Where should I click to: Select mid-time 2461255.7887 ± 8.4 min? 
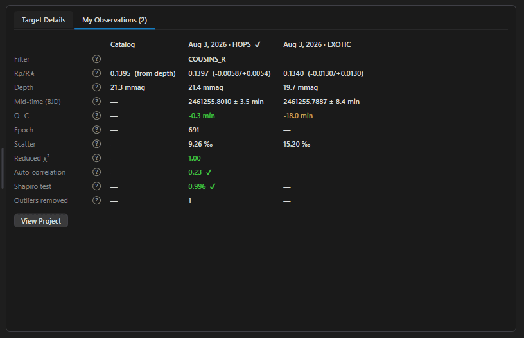pos(322,102)
